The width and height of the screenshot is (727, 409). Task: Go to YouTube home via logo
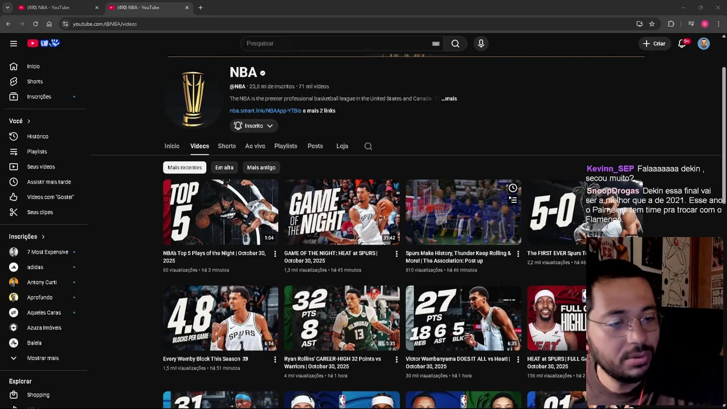tap(43, 43)
